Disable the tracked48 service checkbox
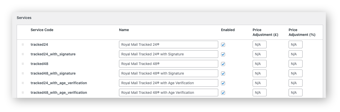Image resolution: width=340 pixels, height=112 pixels. coord(223,64)
